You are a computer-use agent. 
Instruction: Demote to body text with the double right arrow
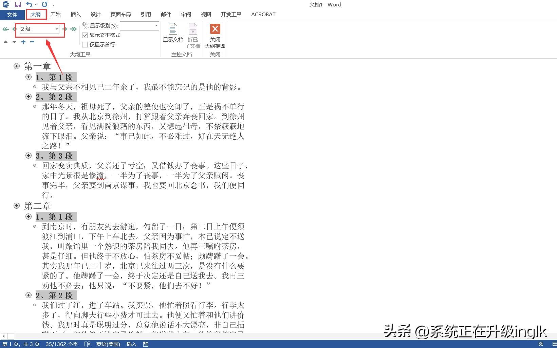pos(73,29)
